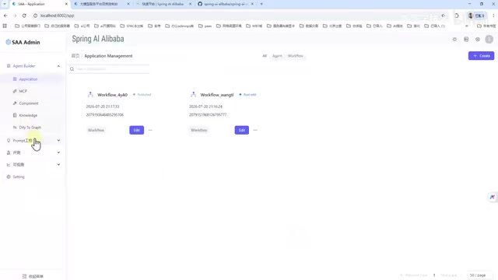498x280 pixels.
Task: Go back in the browser
Action: point(5,16)
